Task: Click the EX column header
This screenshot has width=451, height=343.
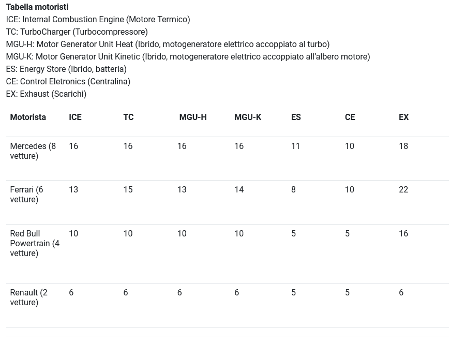Action: click(x=403, y=117)
